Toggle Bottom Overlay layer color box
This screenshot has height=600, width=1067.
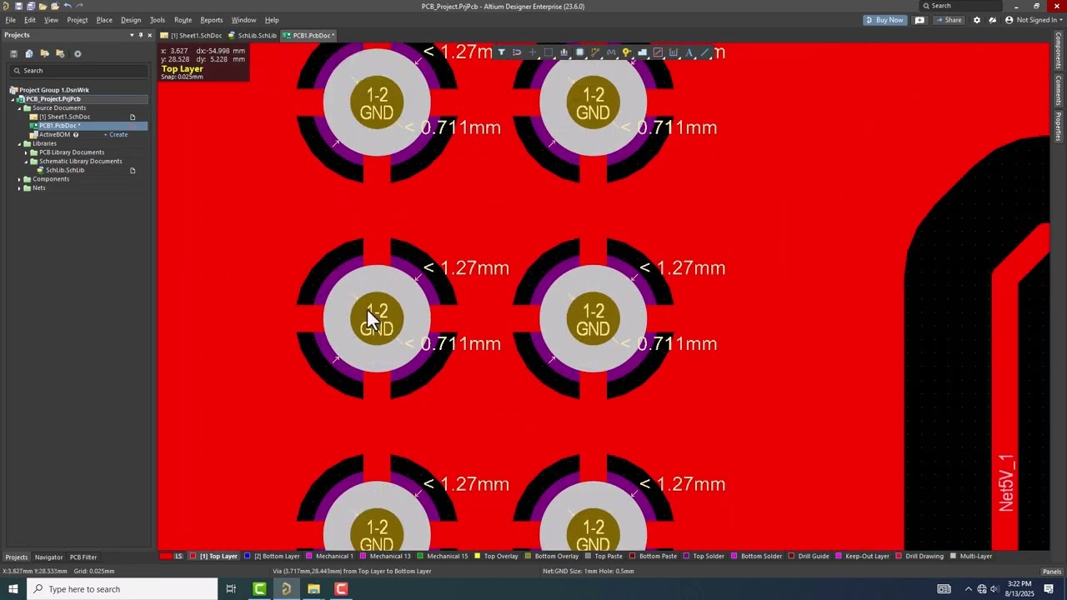point(528,556)
